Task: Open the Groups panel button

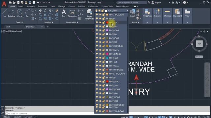Action: click(157, 13)
